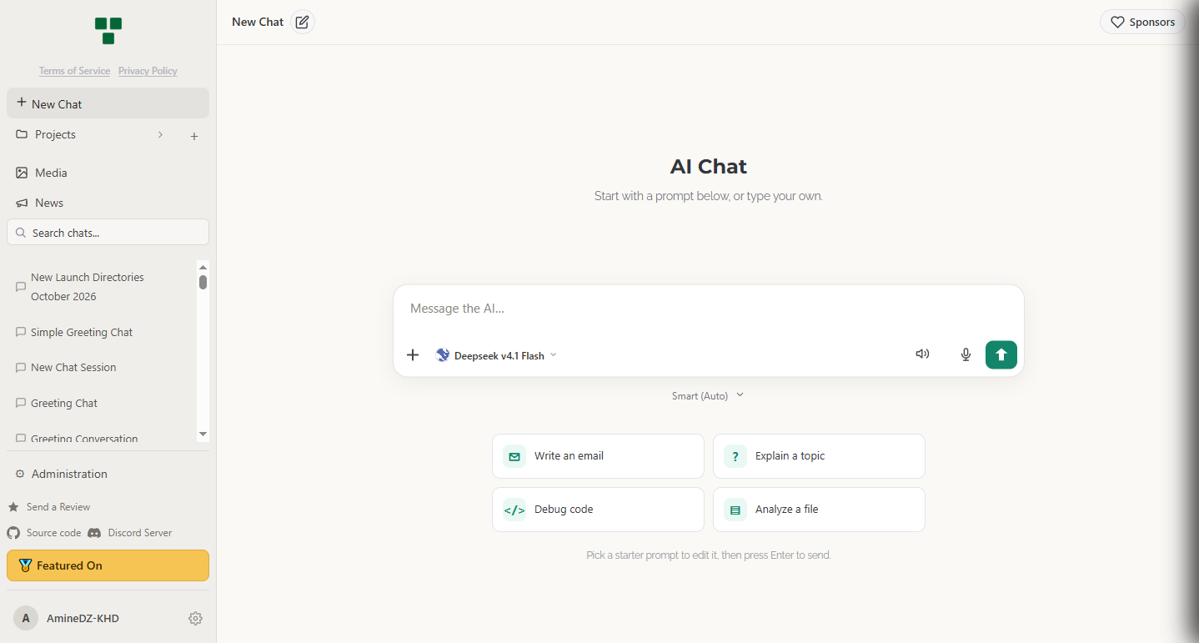The width and height of the screenshot is (1199, 643).
Task: Add a project with the plus icon
Action: [194, 136]
